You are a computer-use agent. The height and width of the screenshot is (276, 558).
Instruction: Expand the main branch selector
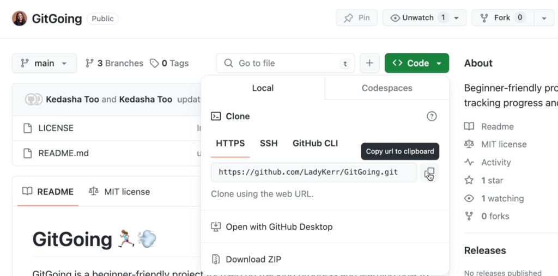pos(44,63)
